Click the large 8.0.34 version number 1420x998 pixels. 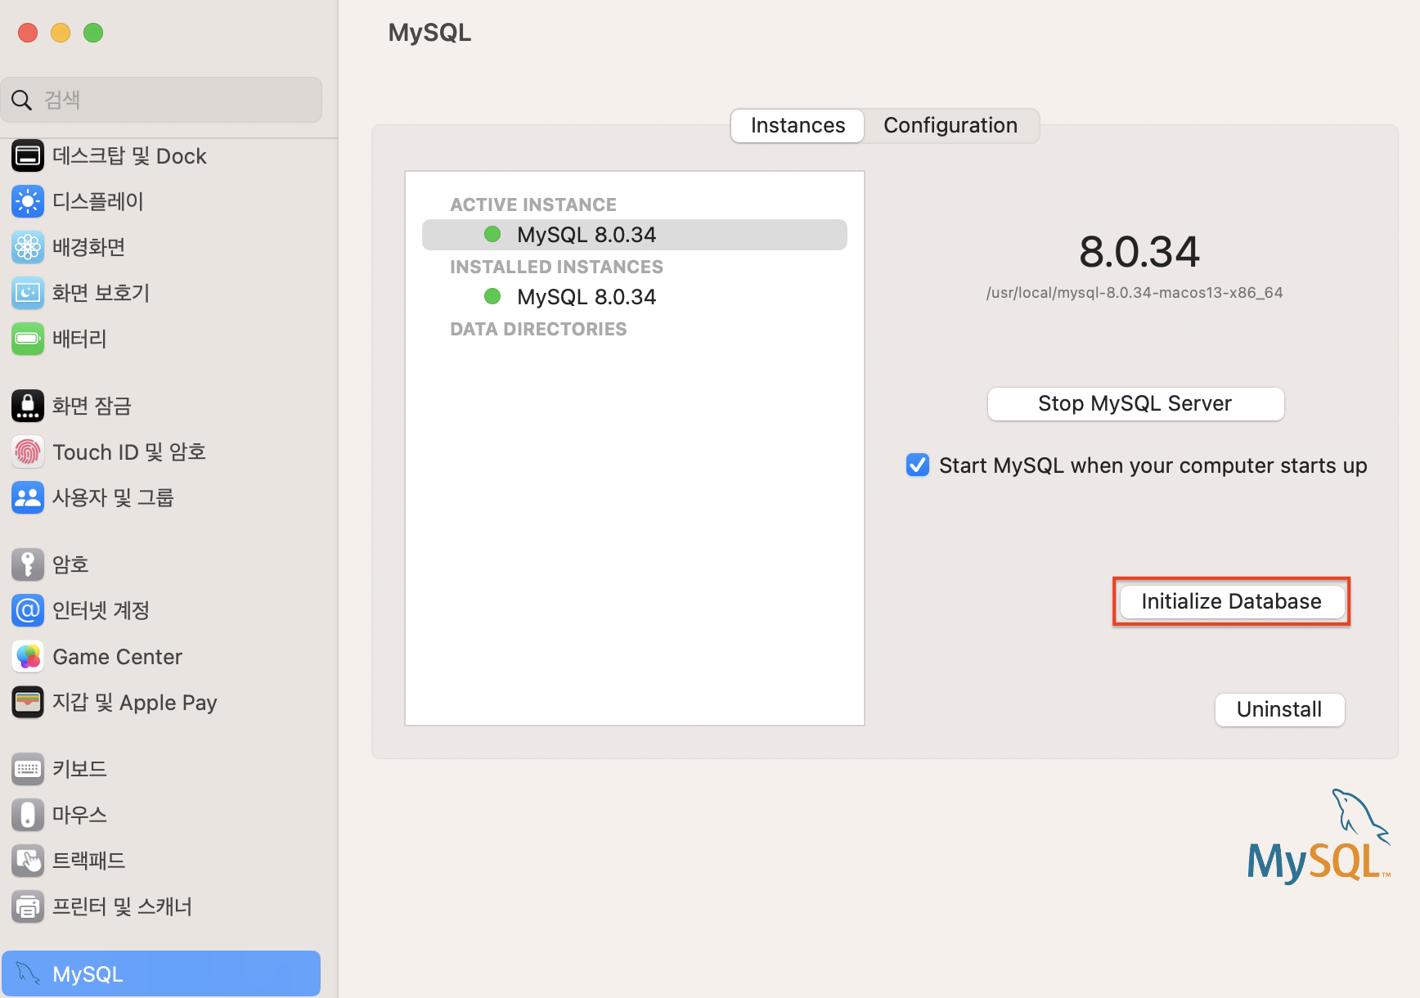(x=1139, y=251)
